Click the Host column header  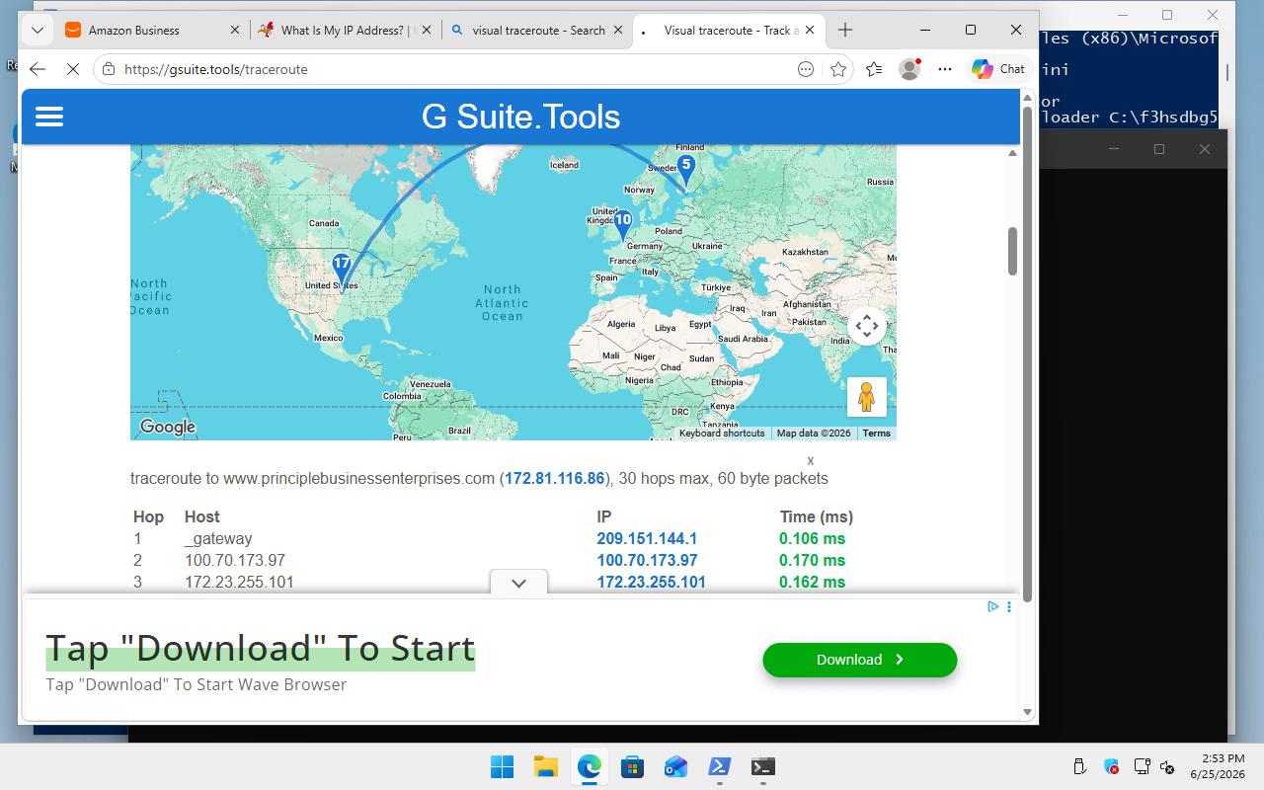(202, 517)
